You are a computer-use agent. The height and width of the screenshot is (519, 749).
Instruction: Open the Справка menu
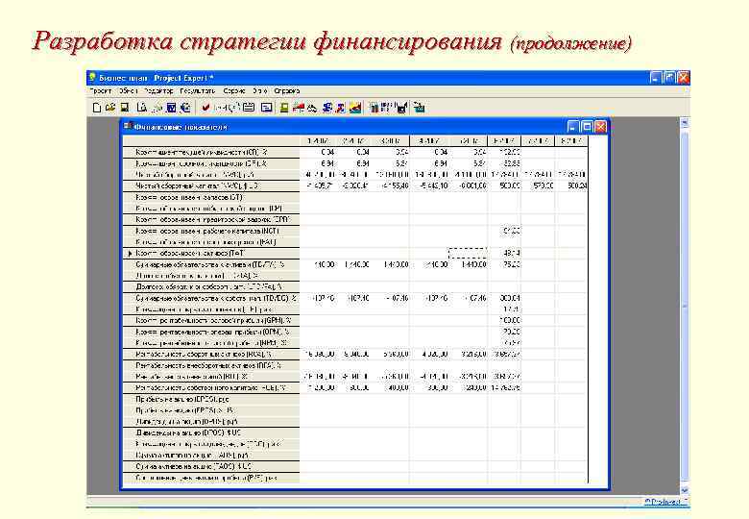(x=286, y=90)
